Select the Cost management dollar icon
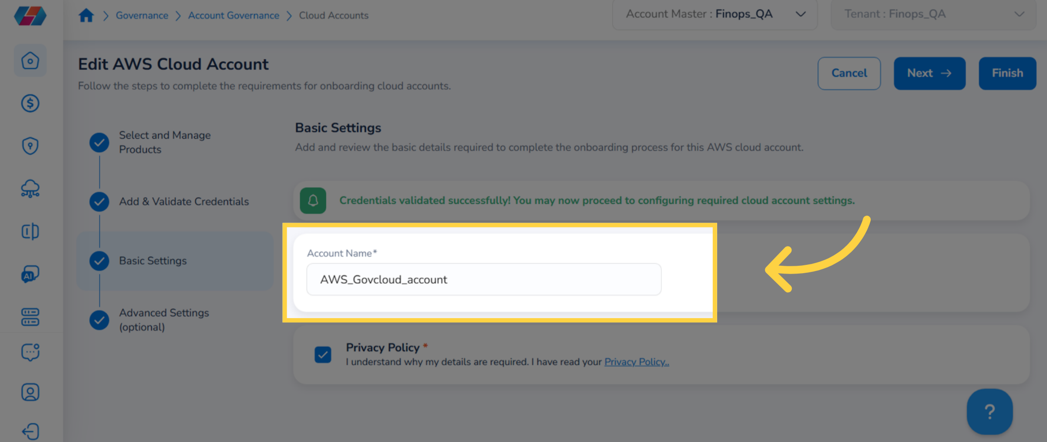 click(30, 103)
